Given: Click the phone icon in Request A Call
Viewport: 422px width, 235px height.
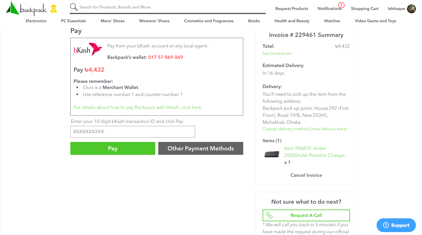Looking at the screenshot, I should pos(269,215).
